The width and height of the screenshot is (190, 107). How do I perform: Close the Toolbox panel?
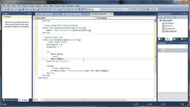coord(30,14)
